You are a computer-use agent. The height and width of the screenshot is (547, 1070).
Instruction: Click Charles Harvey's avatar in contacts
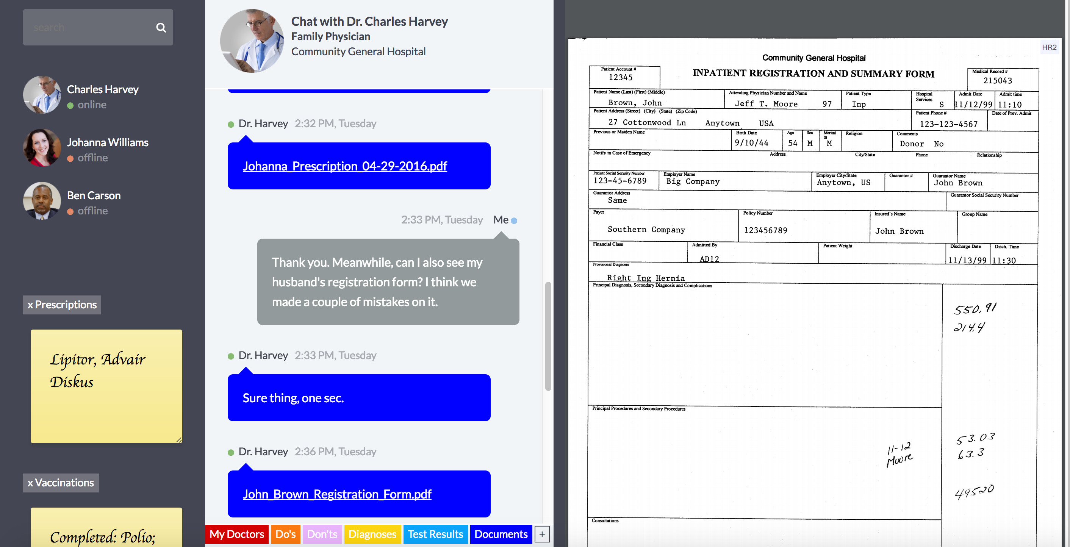click(x=42, y=95)
